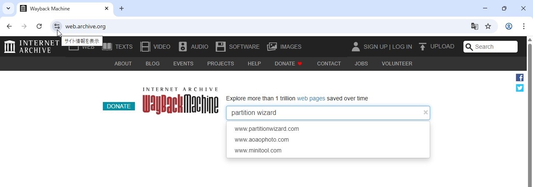Open the Texts book icon
Screen dimensions: 533x187
tap(107, 47)
